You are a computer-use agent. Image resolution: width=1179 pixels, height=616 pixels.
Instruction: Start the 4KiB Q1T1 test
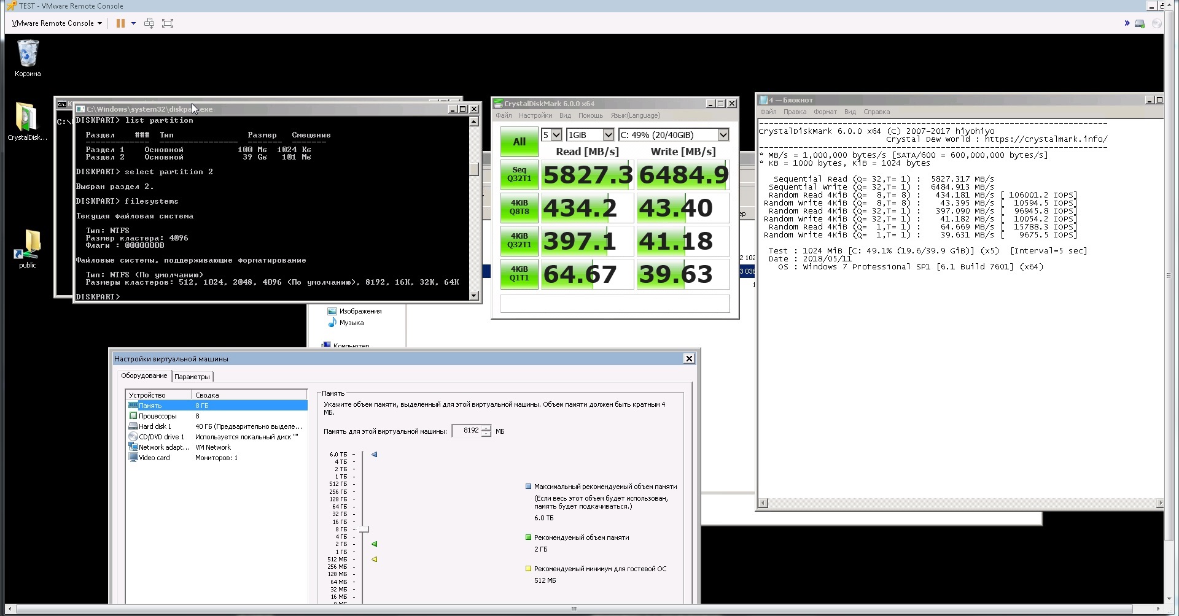(x=519, y=274)
